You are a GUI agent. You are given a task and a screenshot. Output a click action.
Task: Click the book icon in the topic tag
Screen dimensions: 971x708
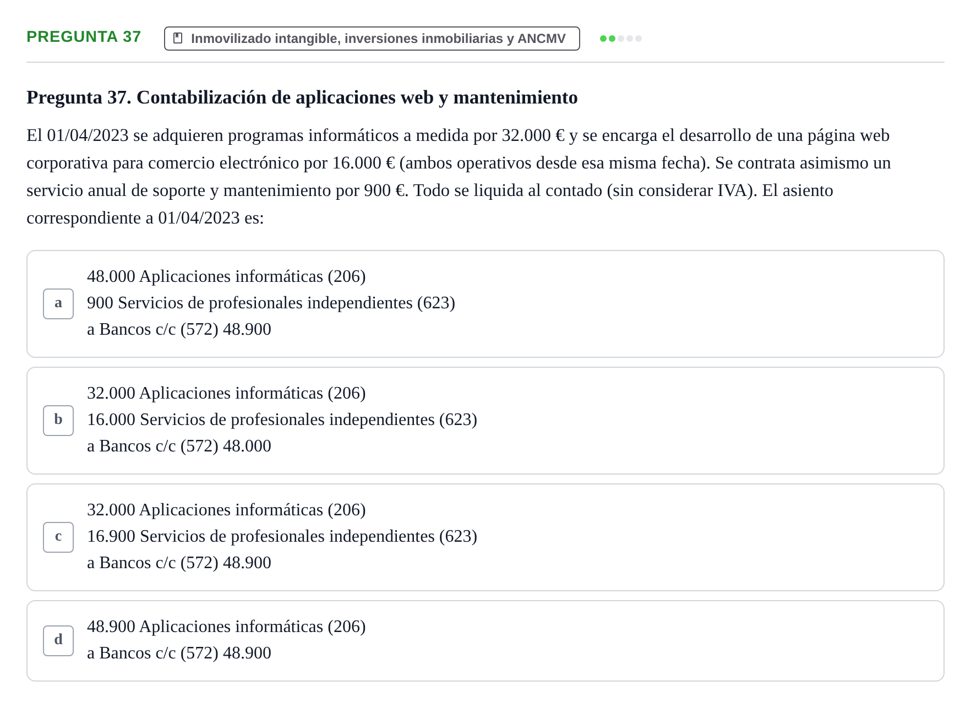coord(178,39)
